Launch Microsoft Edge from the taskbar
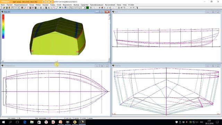The image size is (222, 125). pos(25,122)
